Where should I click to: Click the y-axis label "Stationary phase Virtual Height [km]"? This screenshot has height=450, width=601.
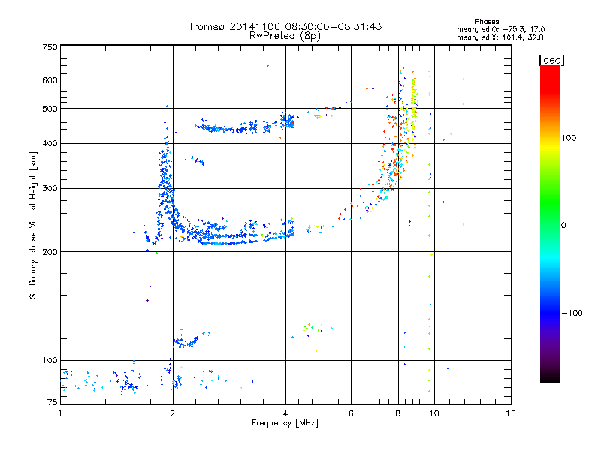coord(33,225)
